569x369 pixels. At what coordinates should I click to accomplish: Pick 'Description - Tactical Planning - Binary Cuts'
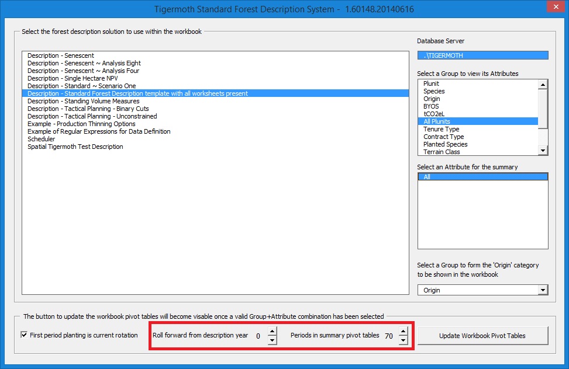coord(215,109)
